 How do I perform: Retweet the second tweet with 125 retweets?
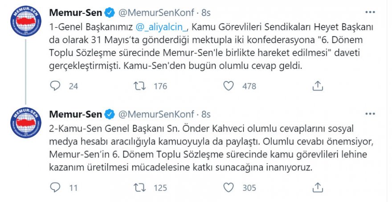point(139,187)
